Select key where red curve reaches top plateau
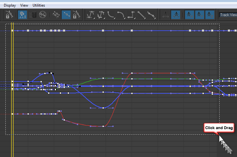The image size is (237, 157). coord(132,73)
